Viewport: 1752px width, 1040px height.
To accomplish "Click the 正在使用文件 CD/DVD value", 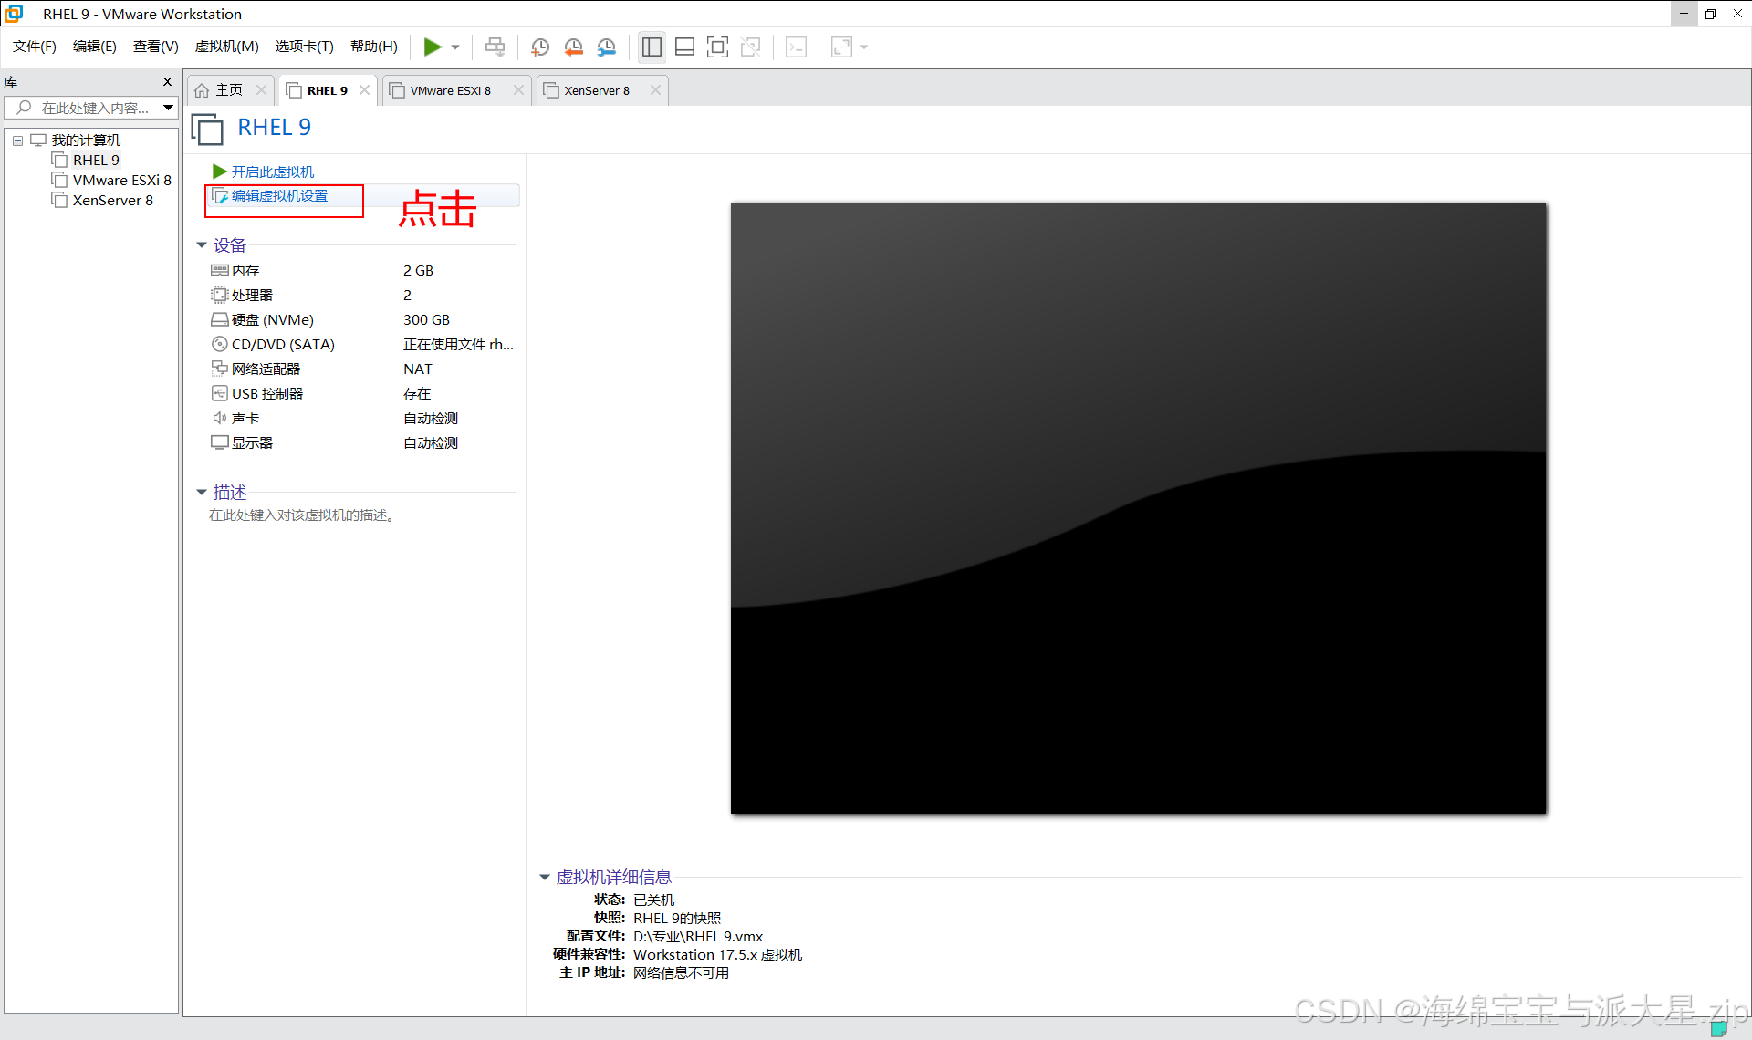I will 459,344.
